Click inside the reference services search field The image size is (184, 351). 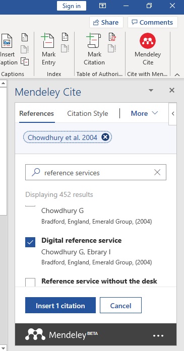96,172
